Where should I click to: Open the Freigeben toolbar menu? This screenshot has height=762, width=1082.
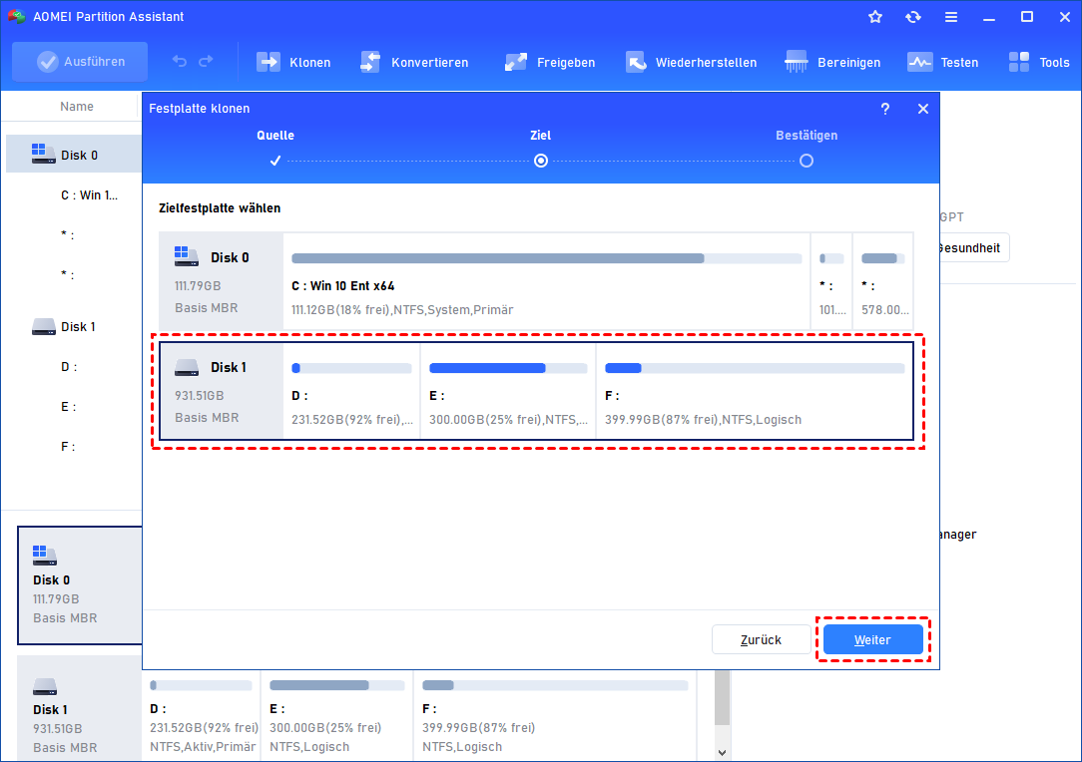[x=549, y=62]
